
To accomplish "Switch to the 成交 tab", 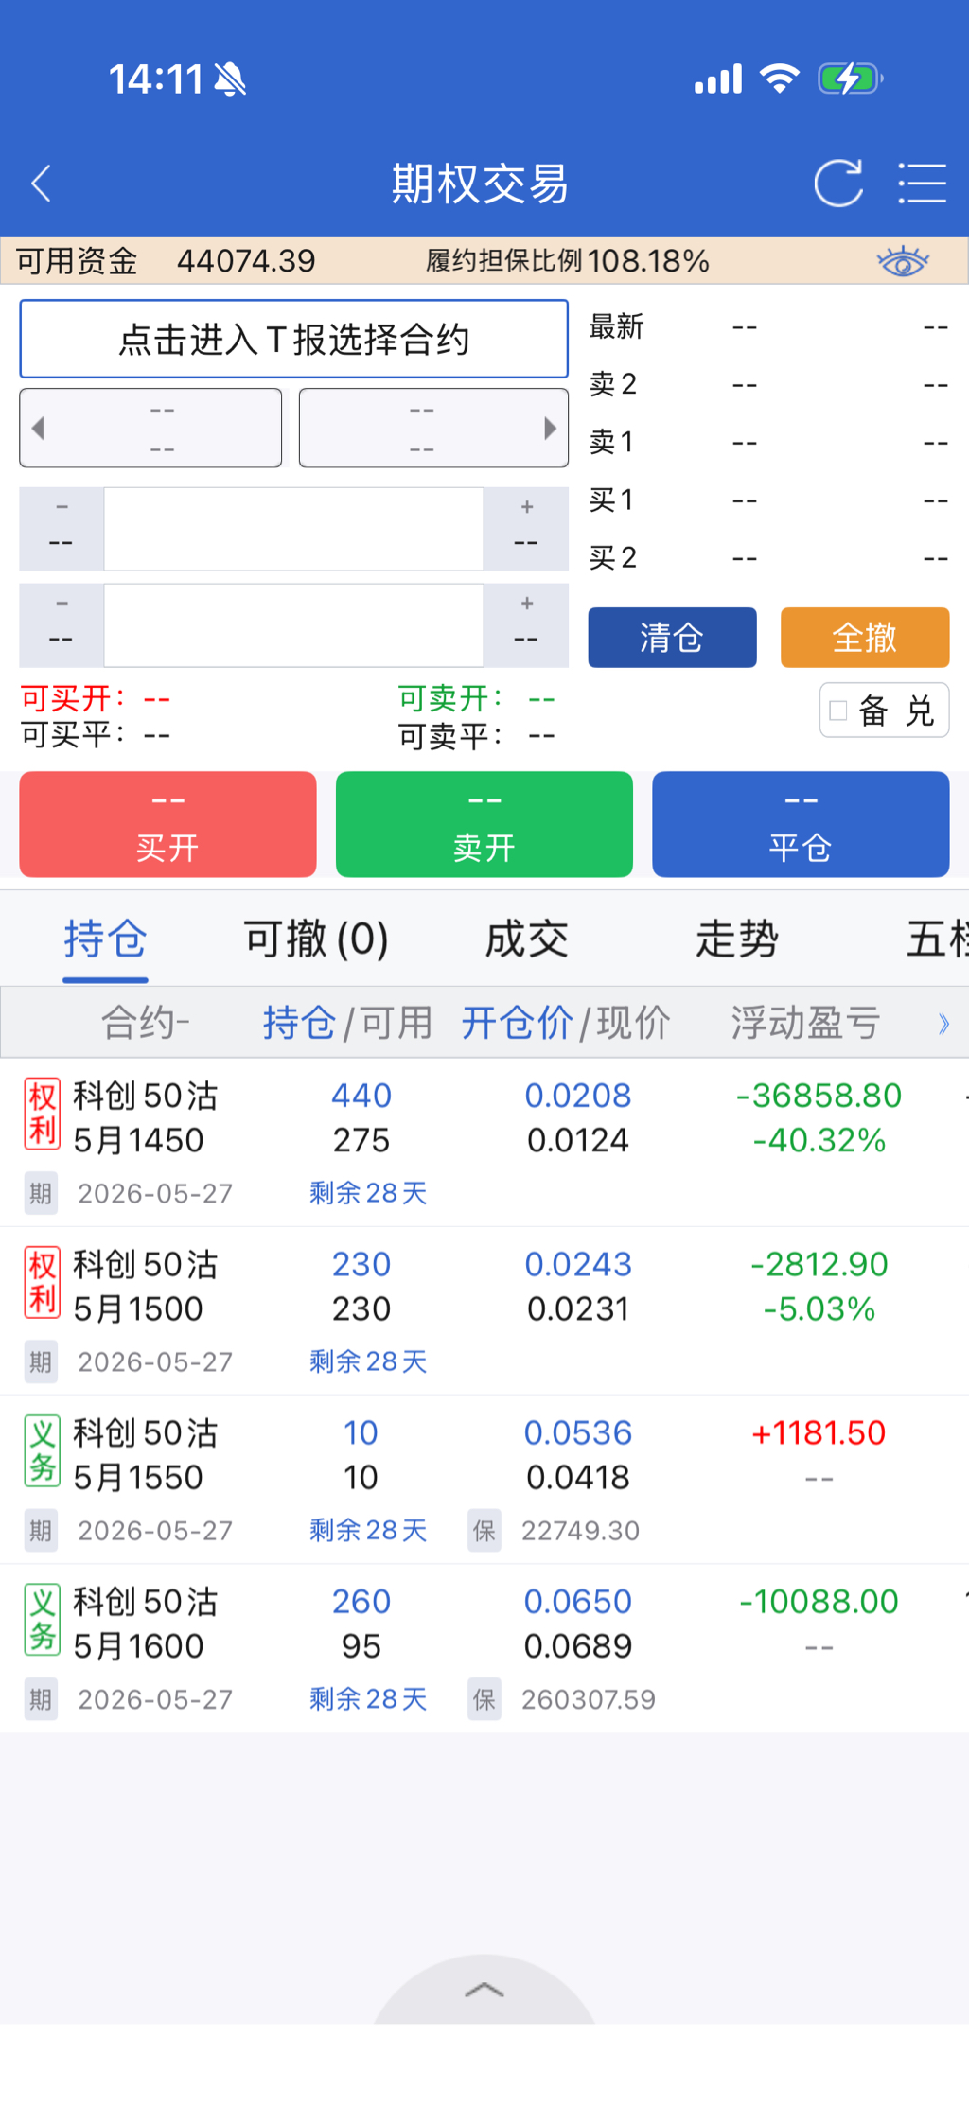I will pyautogui.click(x=527, y=939).
